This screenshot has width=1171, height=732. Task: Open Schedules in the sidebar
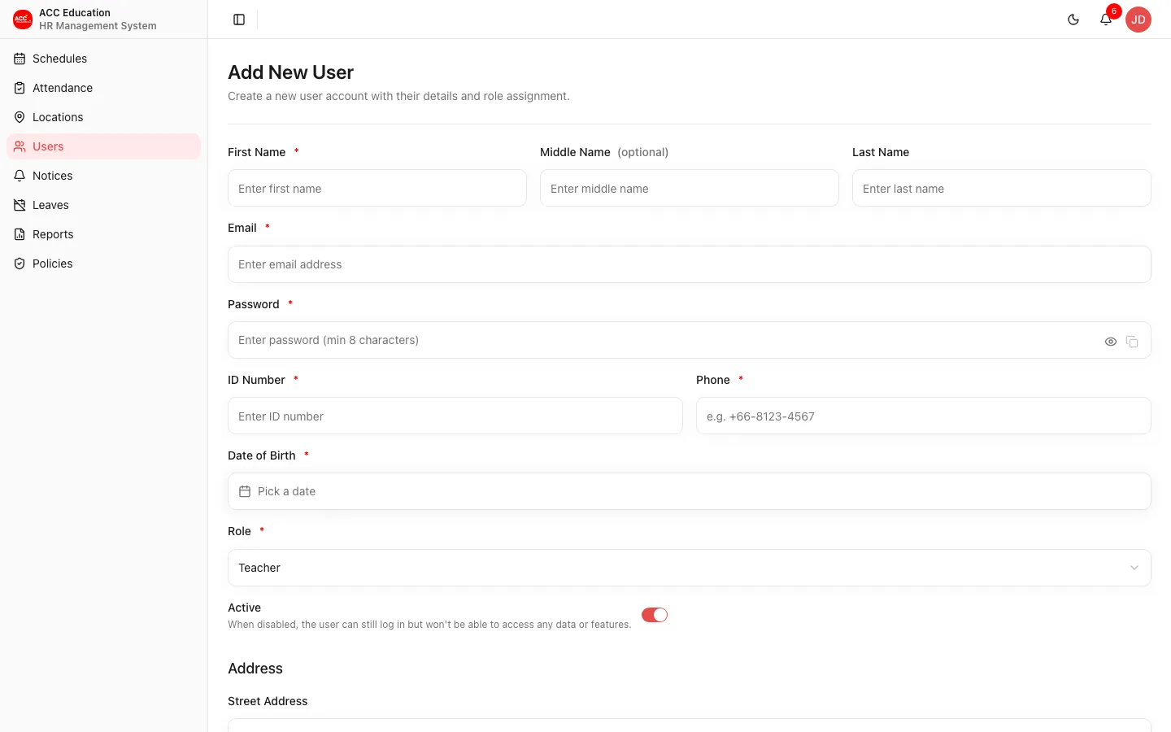click(x=103, y=59)
